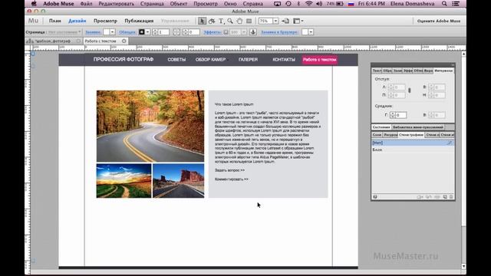This screenshot has height=276, width=491.
Task: Collapse the panel via its top-right arrows
Action: click(x=453, y=64)
